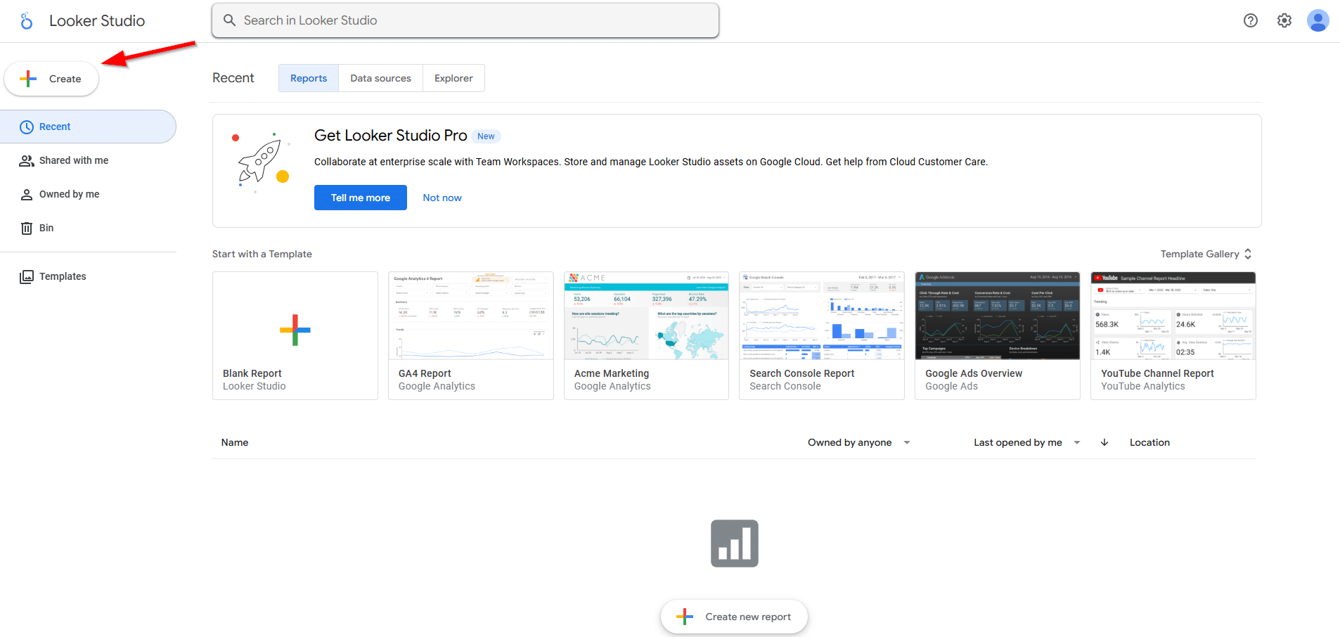Click the search magnifier icon
Image resolution: width=1340 pixels, height=637 pixels.
pyautogui.click(x=229, y=20)
